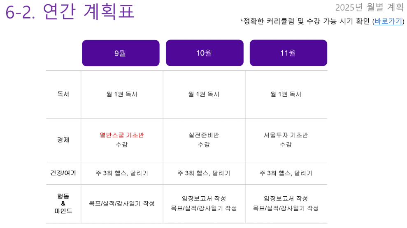
Task: Click October's 월 1권 독서 cell
Action: (204, 94)
